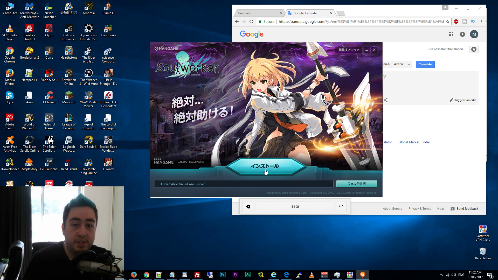Click the Adblock Plus extension icon
The width and height of the screenshot is (498, 280).
pos(456,22)
